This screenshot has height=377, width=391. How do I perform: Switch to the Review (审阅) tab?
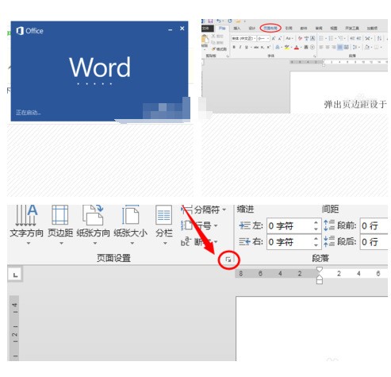(319, 28)
